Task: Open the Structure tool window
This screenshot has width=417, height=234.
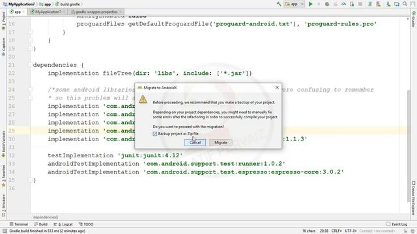Action: [x=3, y=205]
